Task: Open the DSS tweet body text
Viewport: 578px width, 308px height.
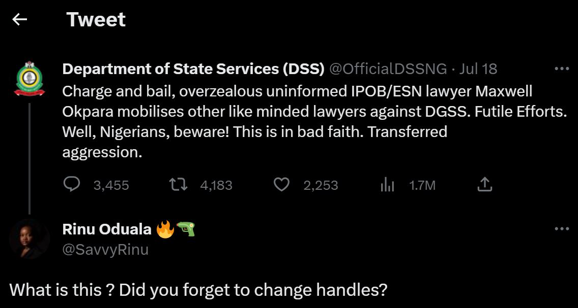Action: (305, 122)
